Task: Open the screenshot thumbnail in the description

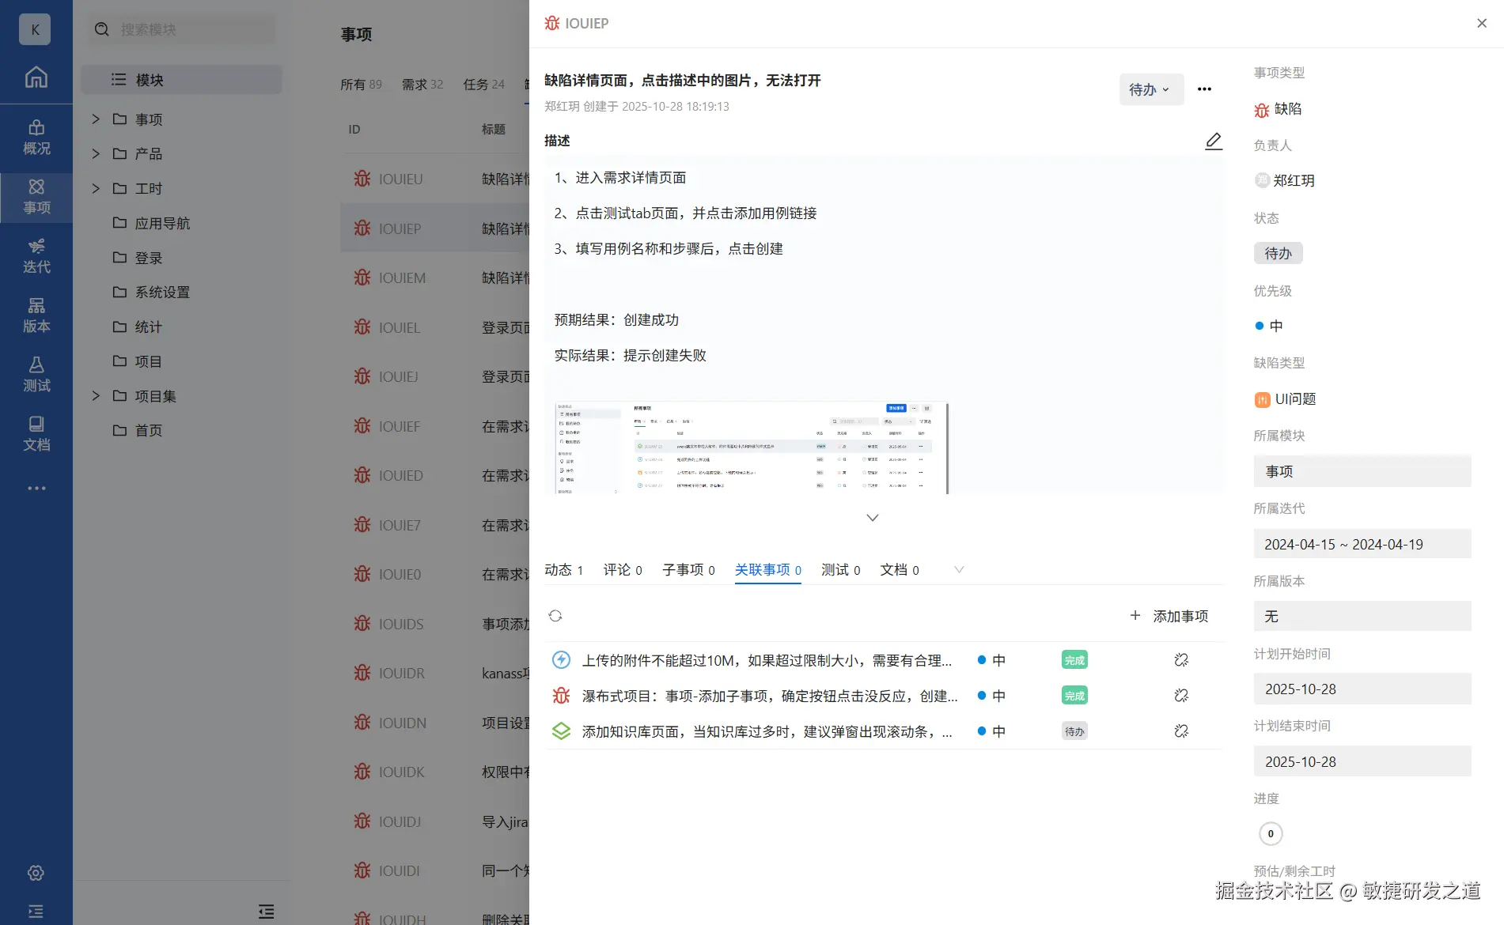Action: point(752,447)
